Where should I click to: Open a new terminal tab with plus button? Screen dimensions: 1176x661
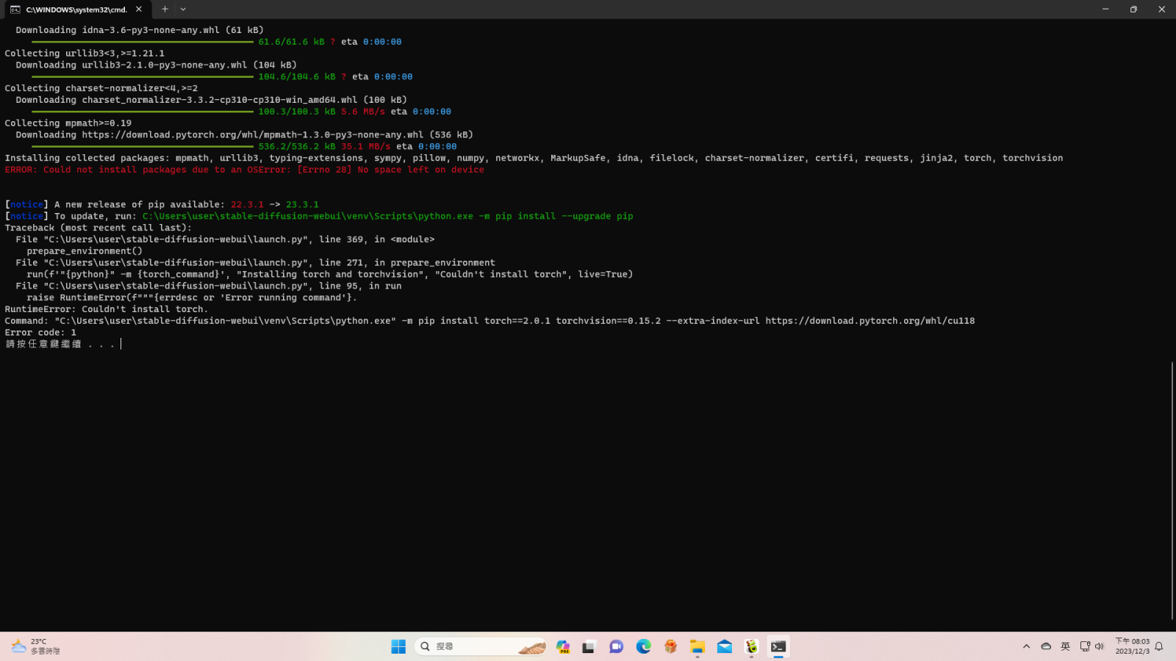click(x=165, y=10)
